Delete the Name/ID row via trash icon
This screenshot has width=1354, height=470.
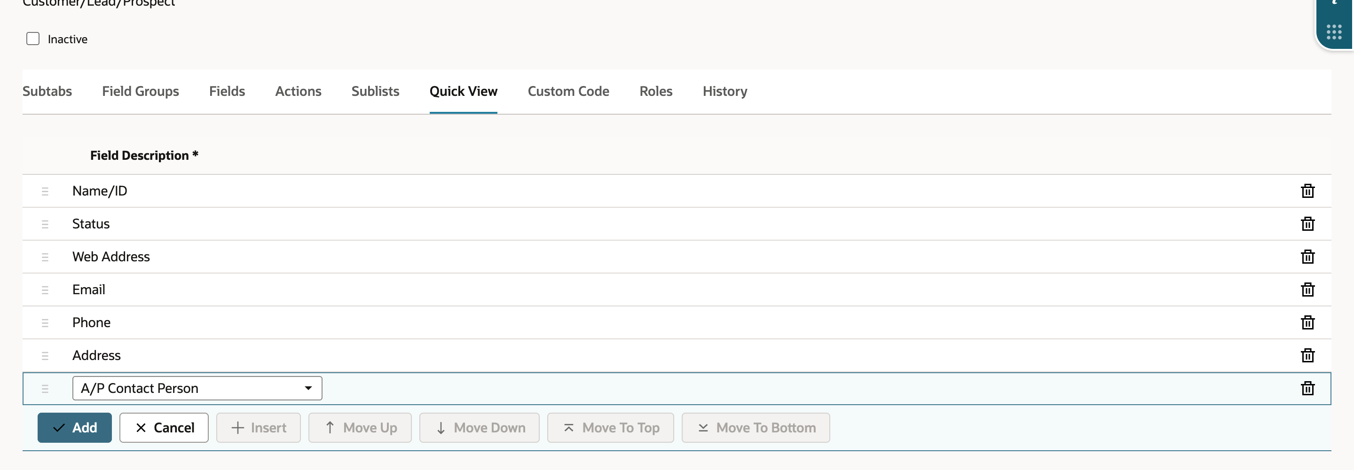point(1307,191)
